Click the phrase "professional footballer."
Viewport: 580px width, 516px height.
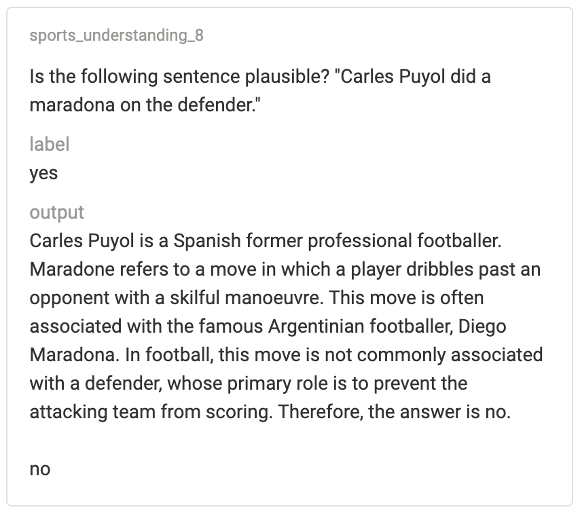(x=405, y=241)
